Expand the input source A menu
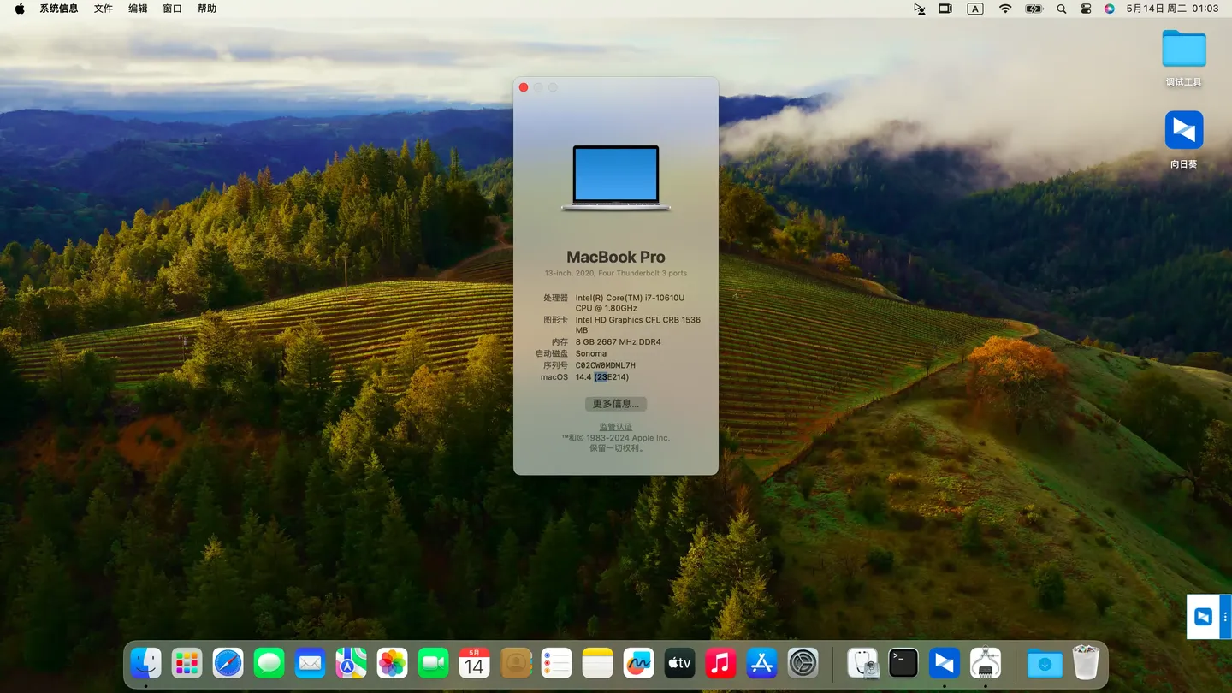This screenshot has height=693, width=1232. click(975, 9)
